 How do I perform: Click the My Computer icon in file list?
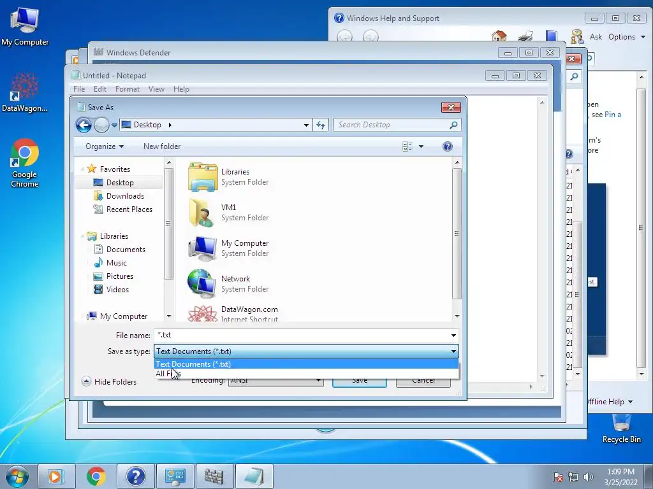(x=202, y=248)
